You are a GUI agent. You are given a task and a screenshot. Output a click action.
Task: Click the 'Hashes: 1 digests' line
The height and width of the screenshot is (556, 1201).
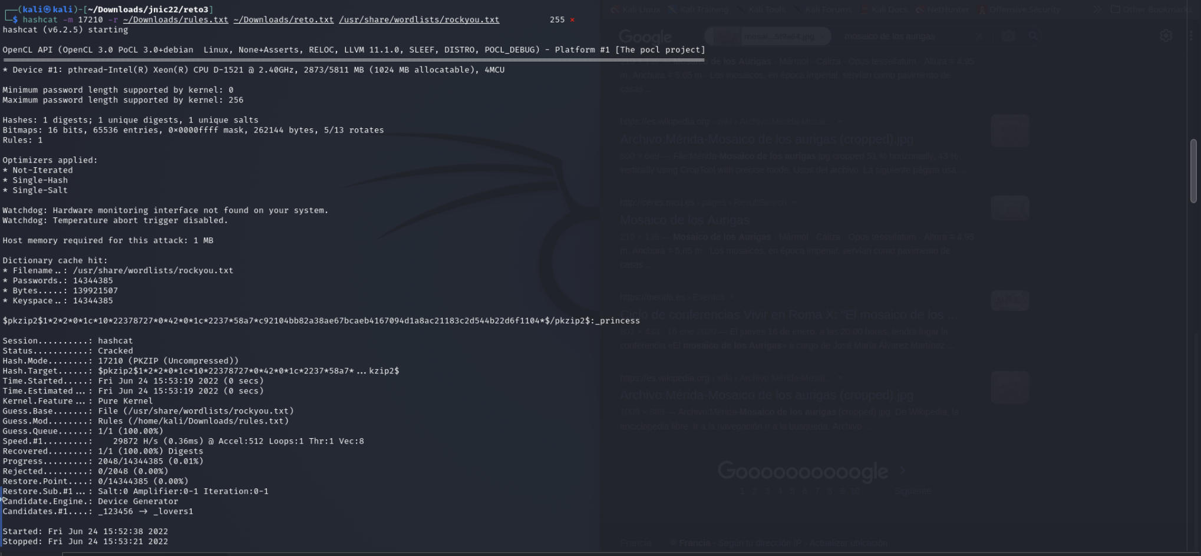click(x=130, y=120)
